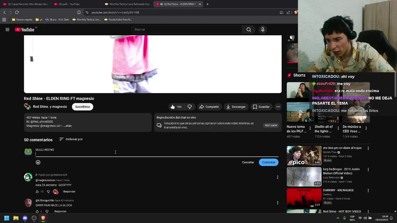This screenshot has height=223, width=397.
Task: Reload the page with refresh icon
Action: (17, 12)
